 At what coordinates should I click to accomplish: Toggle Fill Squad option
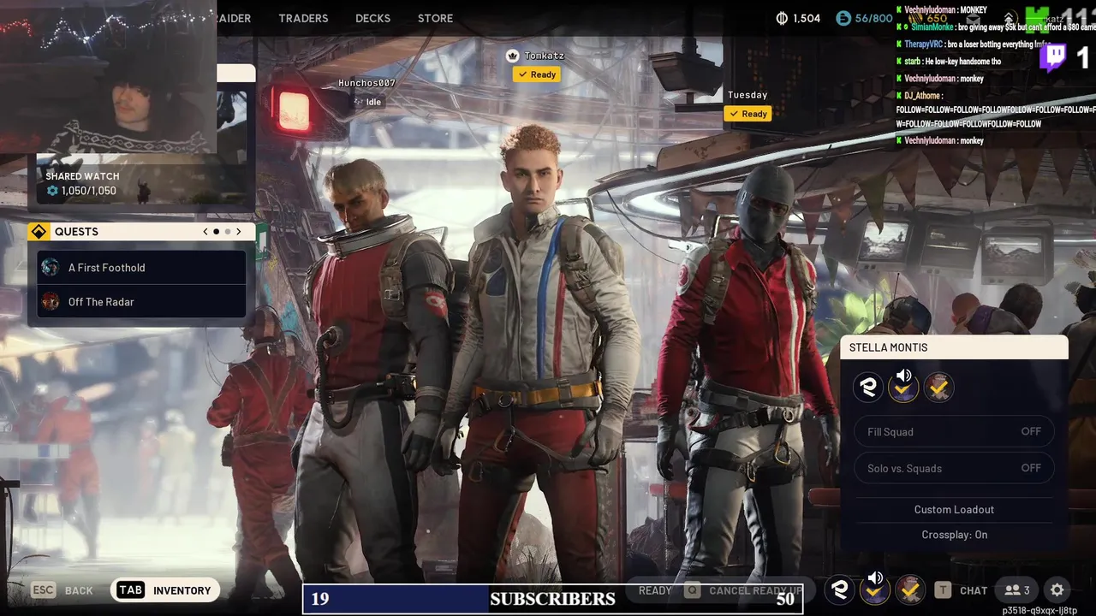954,432
